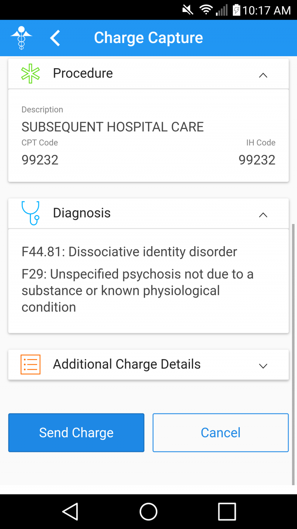Image resolution: width=297 pixels, height=529 pixels.
Task: Click the vertical scrollbar on the right edge
Action: click(293, 354)
